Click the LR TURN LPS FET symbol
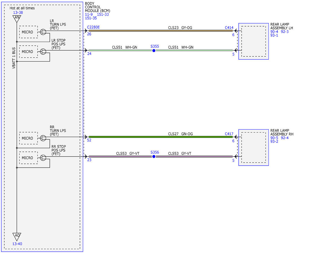 coord(43,32)
